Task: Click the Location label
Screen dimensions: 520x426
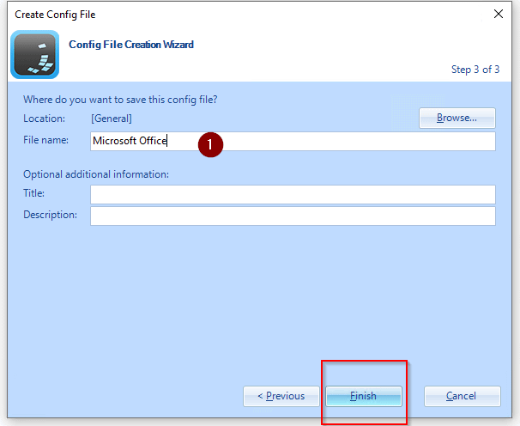Action: (44, 119)
